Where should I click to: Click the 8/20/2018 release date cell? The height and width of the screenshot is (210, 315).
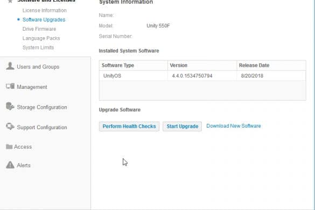pos(271,76)
